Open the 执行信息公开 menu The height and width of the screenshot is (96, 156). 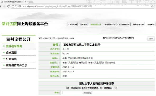[x=124, y=24]
